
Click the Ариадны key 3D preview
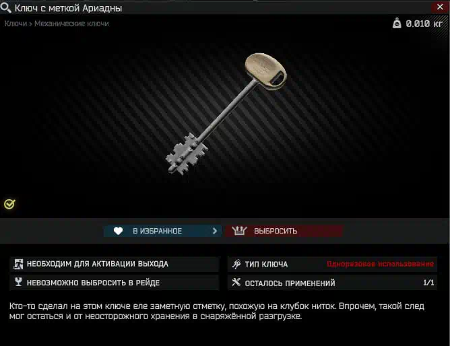tap(226, 114)
